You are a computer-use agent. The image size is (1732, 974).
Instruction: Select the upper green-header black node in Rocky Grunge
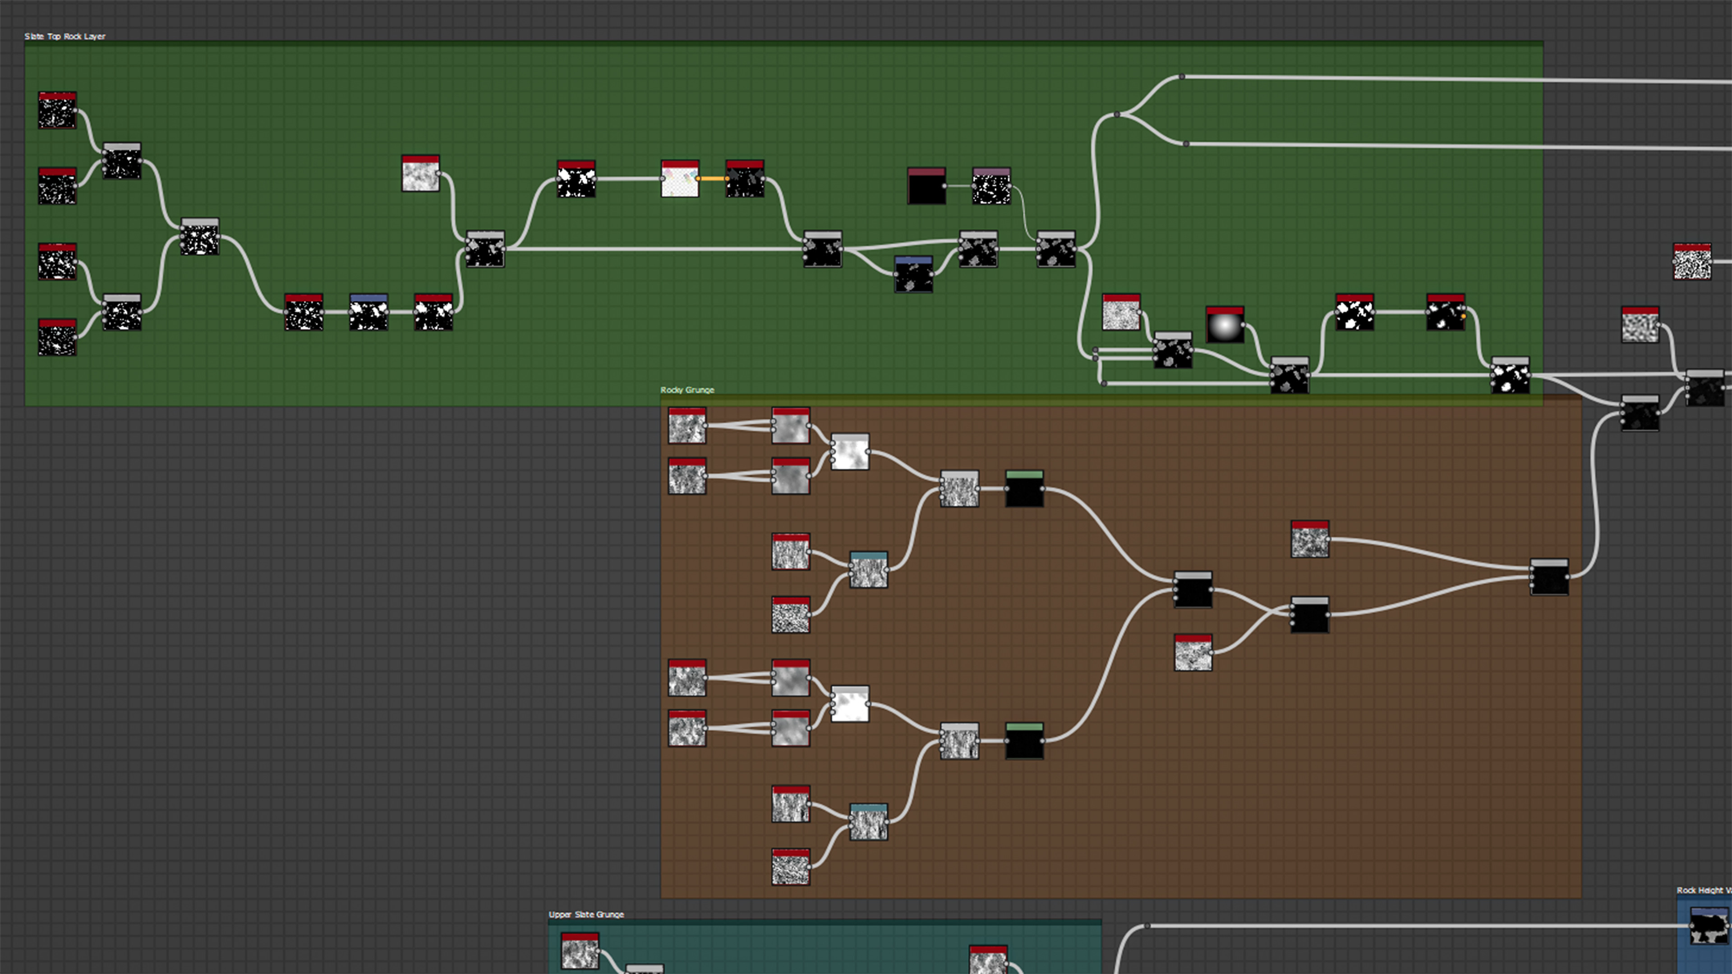pyautogui.click(x=1024, y=489)
